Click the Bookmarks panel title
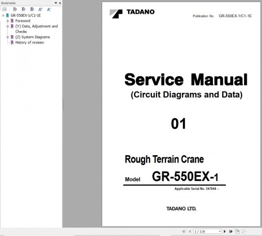 (8, 3)
